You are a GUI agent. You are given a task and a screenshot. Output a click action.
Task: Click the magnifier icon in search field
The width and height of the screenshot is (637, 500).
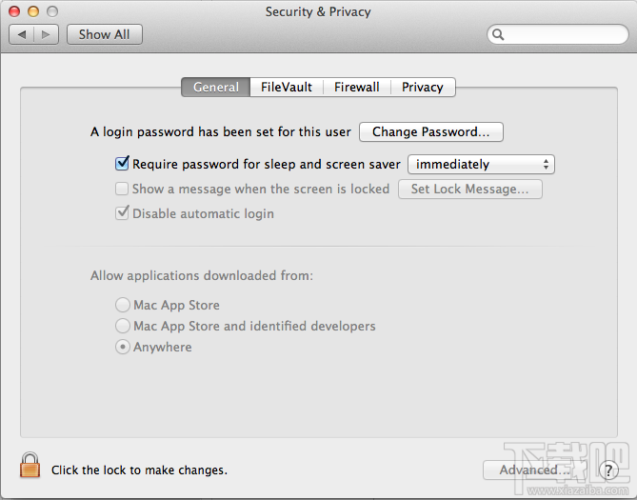498,34
